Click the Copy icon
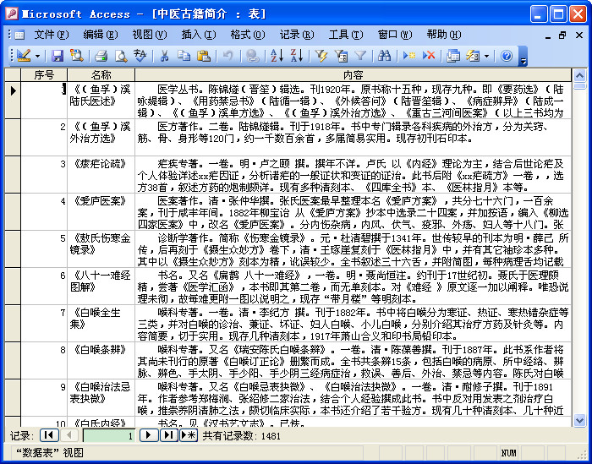Image resolution: width=592 pixels, height=464 pixels. click(x=184, y=56)
